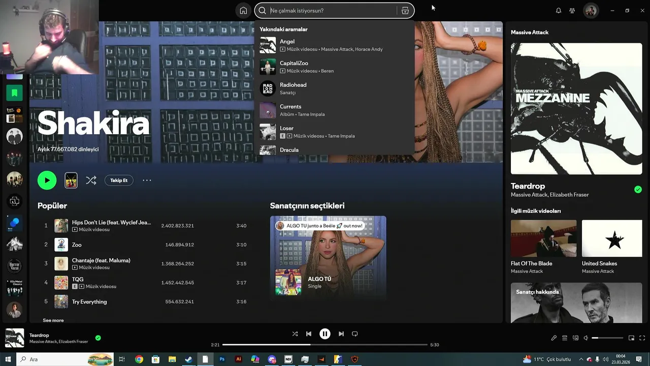Open Connect to a device icon
The width and height of the screenshot is (650, 366).
[575, 338]
